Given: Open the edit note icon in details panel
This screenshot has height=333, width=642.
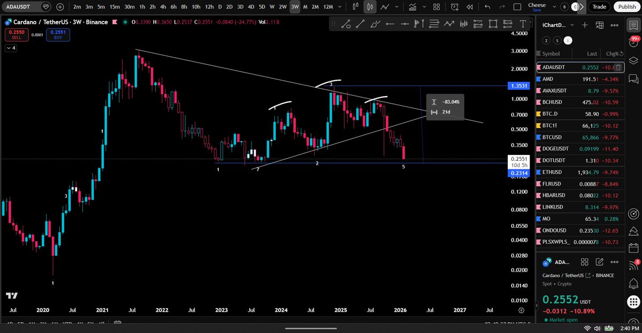Looking at the screenshot, I should pos(600,262).
